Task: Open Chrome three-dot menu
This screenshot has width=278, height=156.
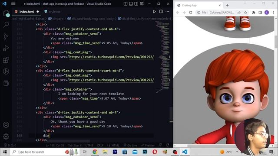Action: (273, 13)
